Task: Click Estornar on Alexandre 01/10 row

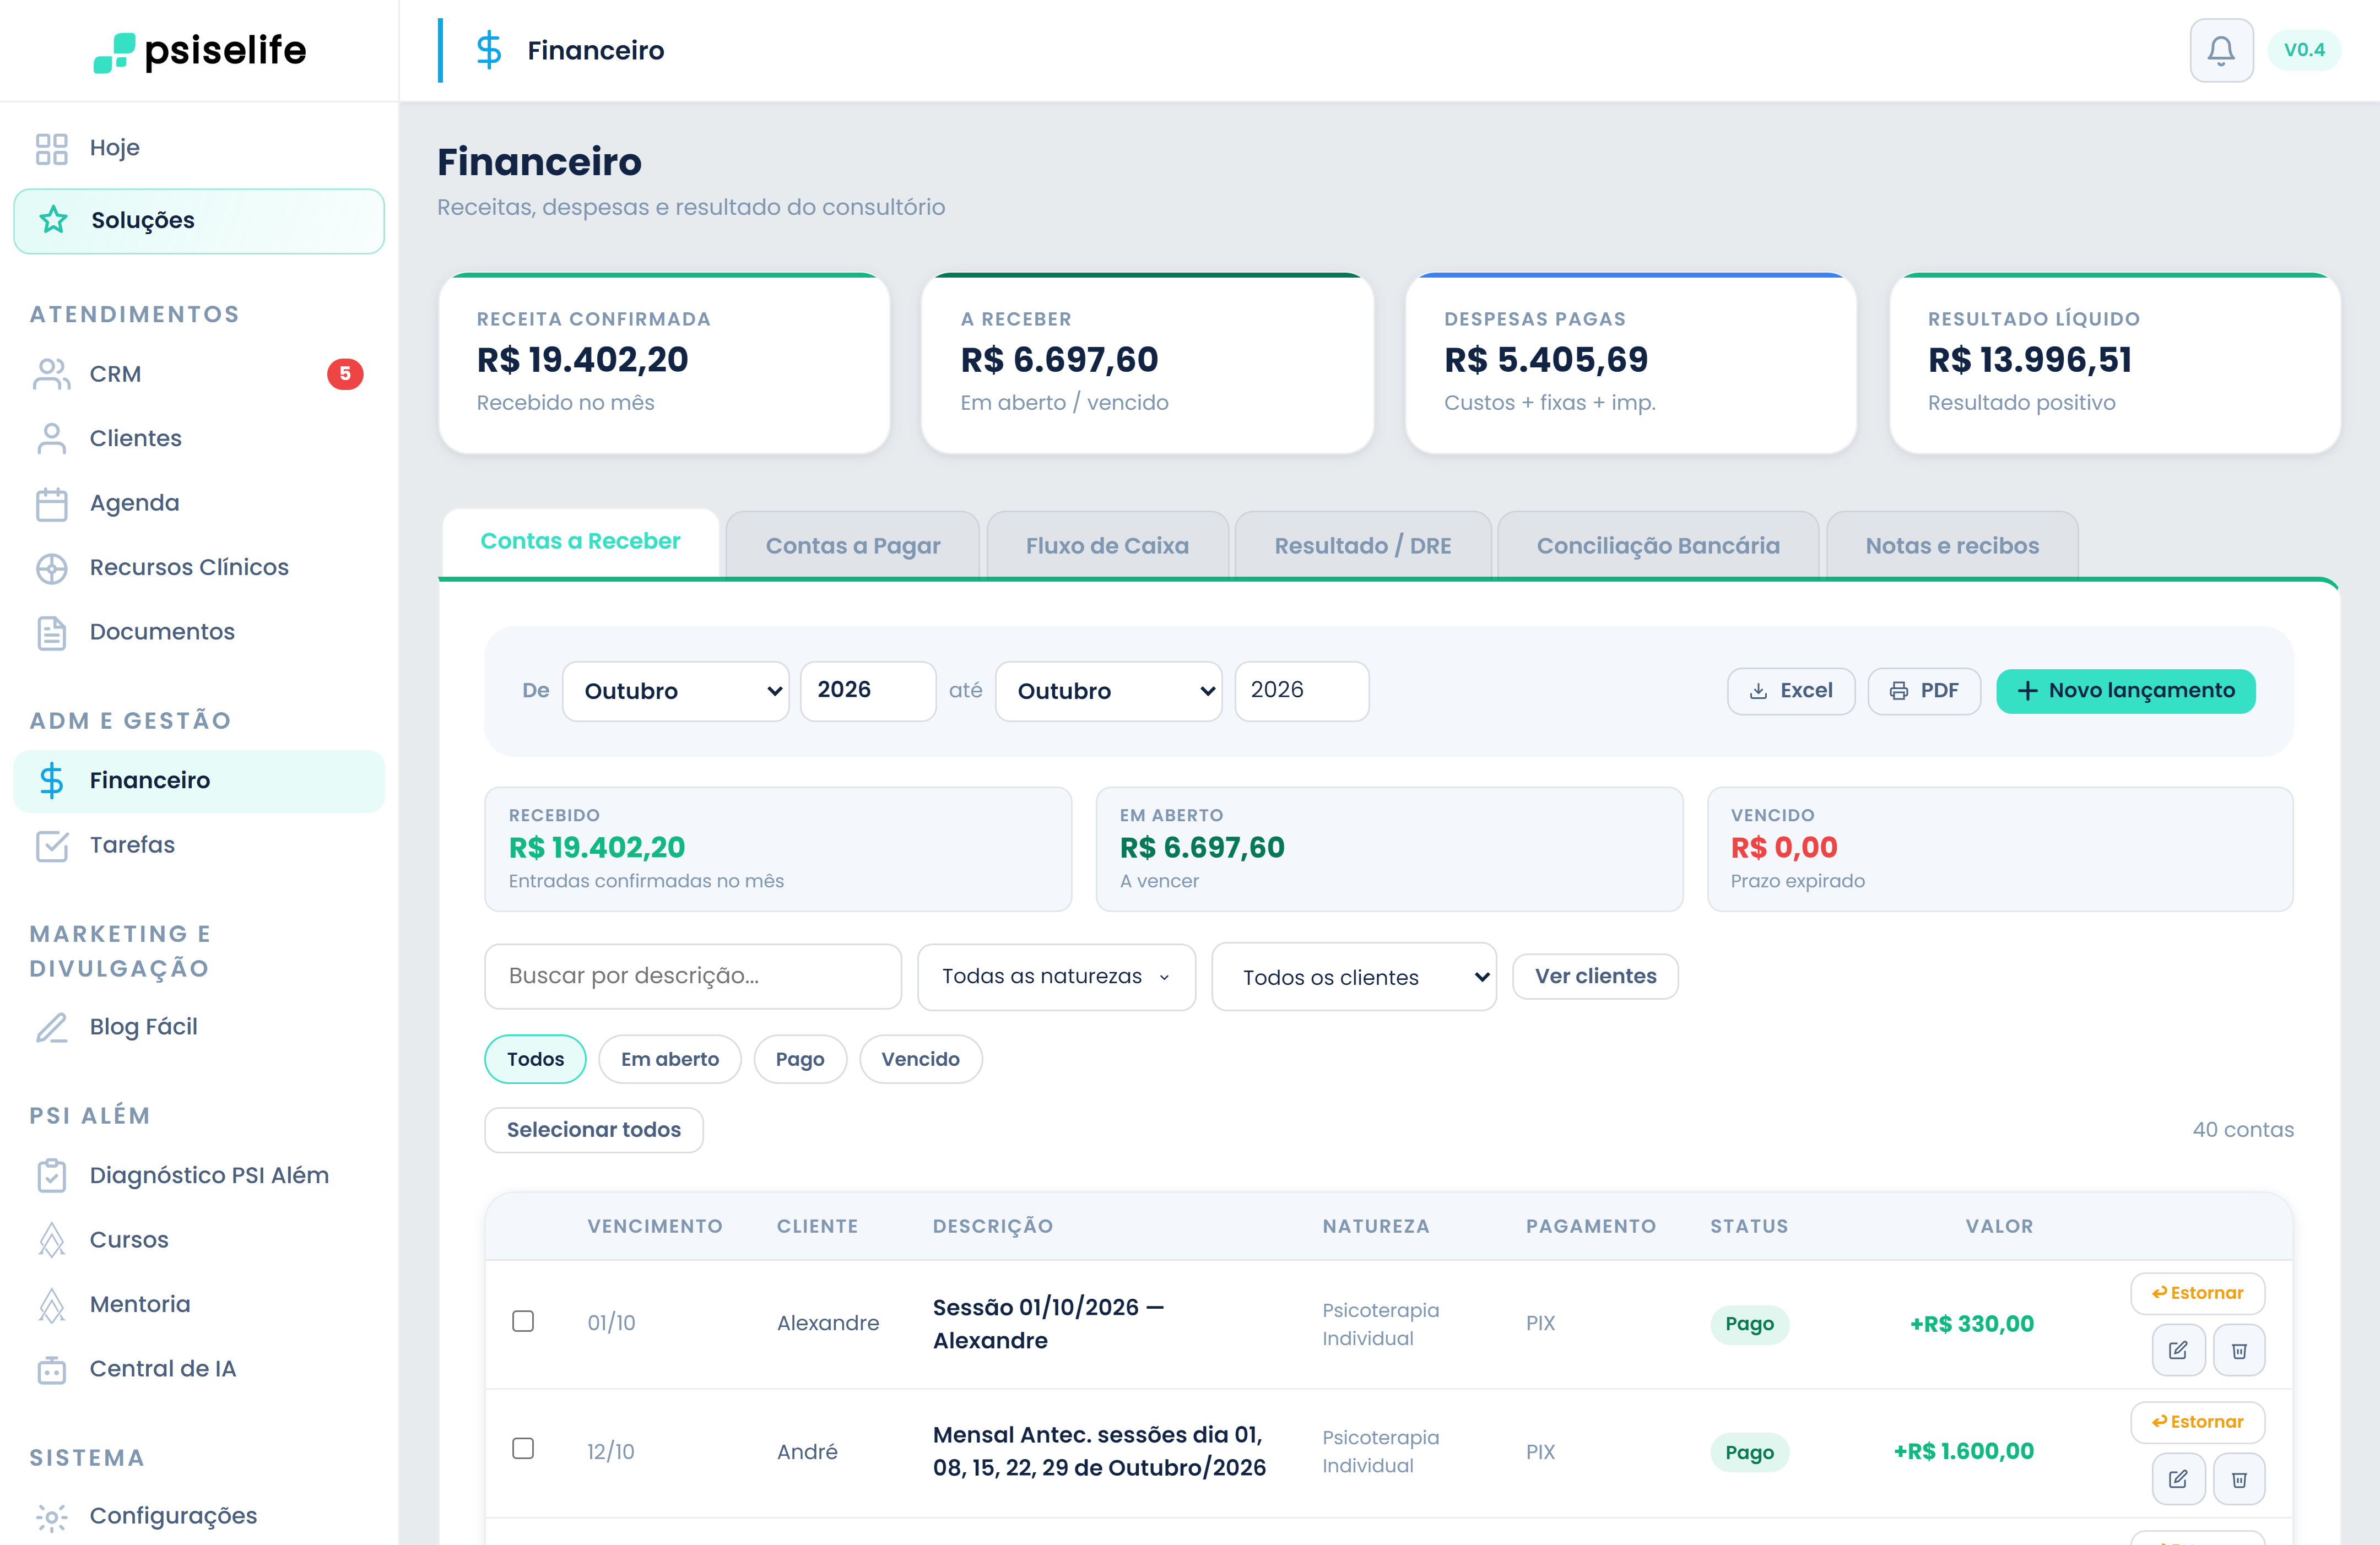Action: (2197, 1293)
